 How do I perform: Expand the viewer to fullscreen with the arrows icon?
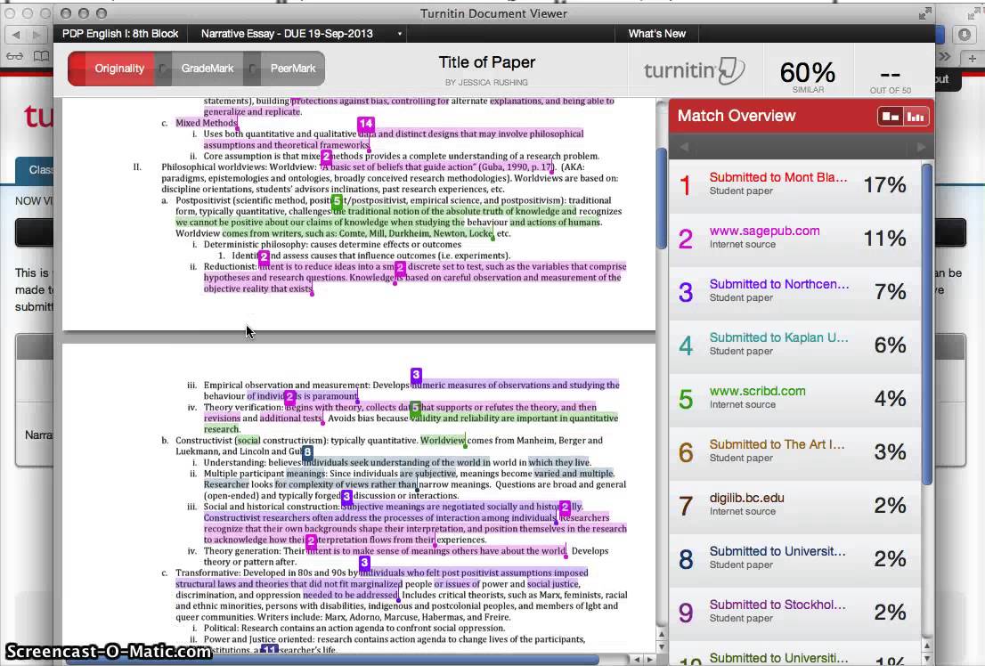924,14
